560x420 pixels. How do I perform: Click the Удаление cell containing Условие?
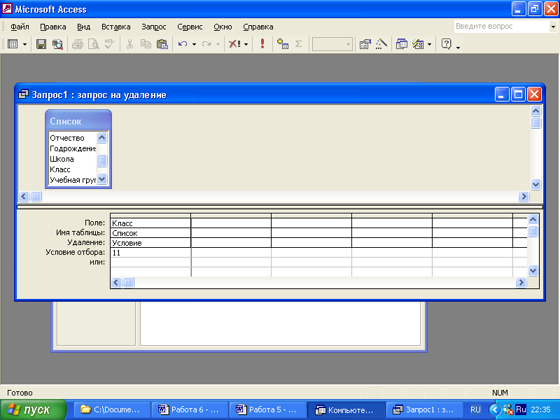[150, 243]
